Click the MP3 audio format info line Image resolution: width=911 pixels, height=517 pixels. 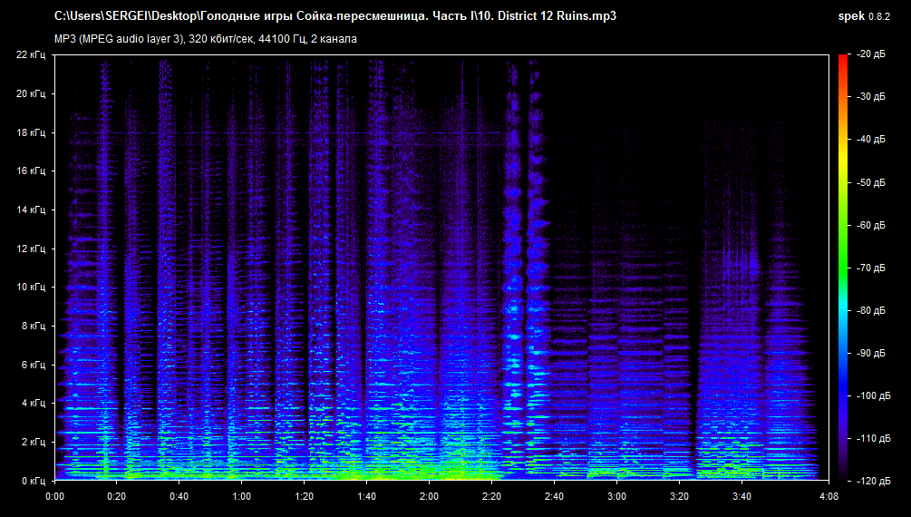tap(206, 39)
